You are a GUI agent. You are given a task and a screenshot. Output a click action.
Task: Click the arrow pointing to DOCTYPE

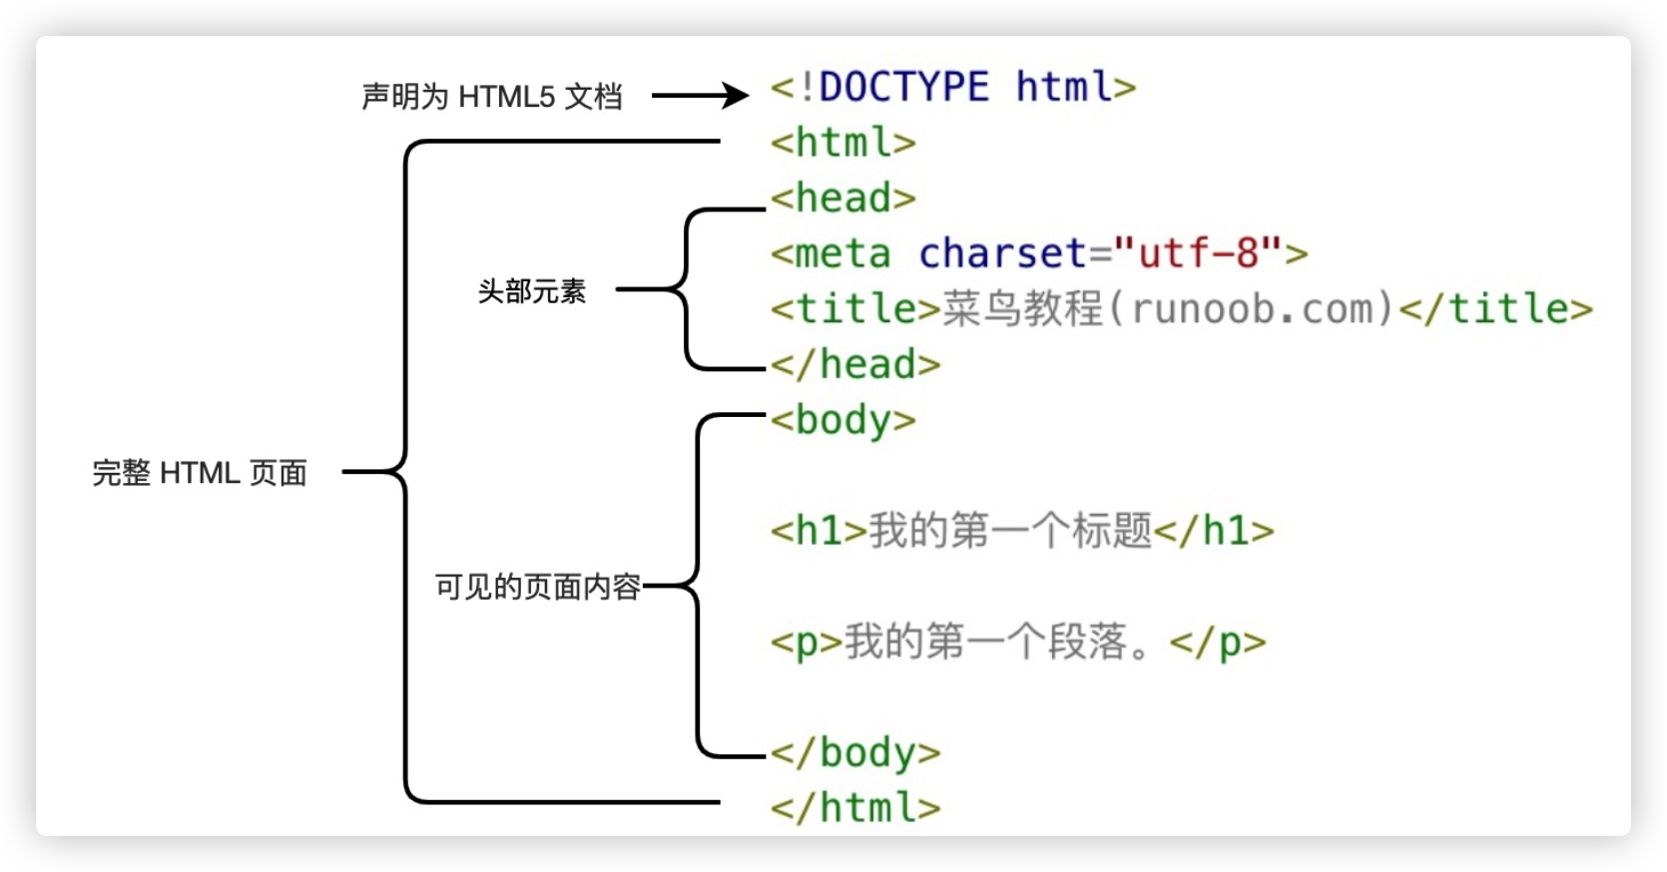699,96
